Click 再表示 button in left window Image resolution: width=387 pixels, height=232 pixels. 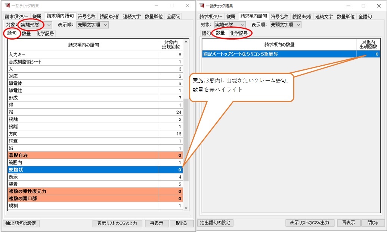(x=157, y=223)
